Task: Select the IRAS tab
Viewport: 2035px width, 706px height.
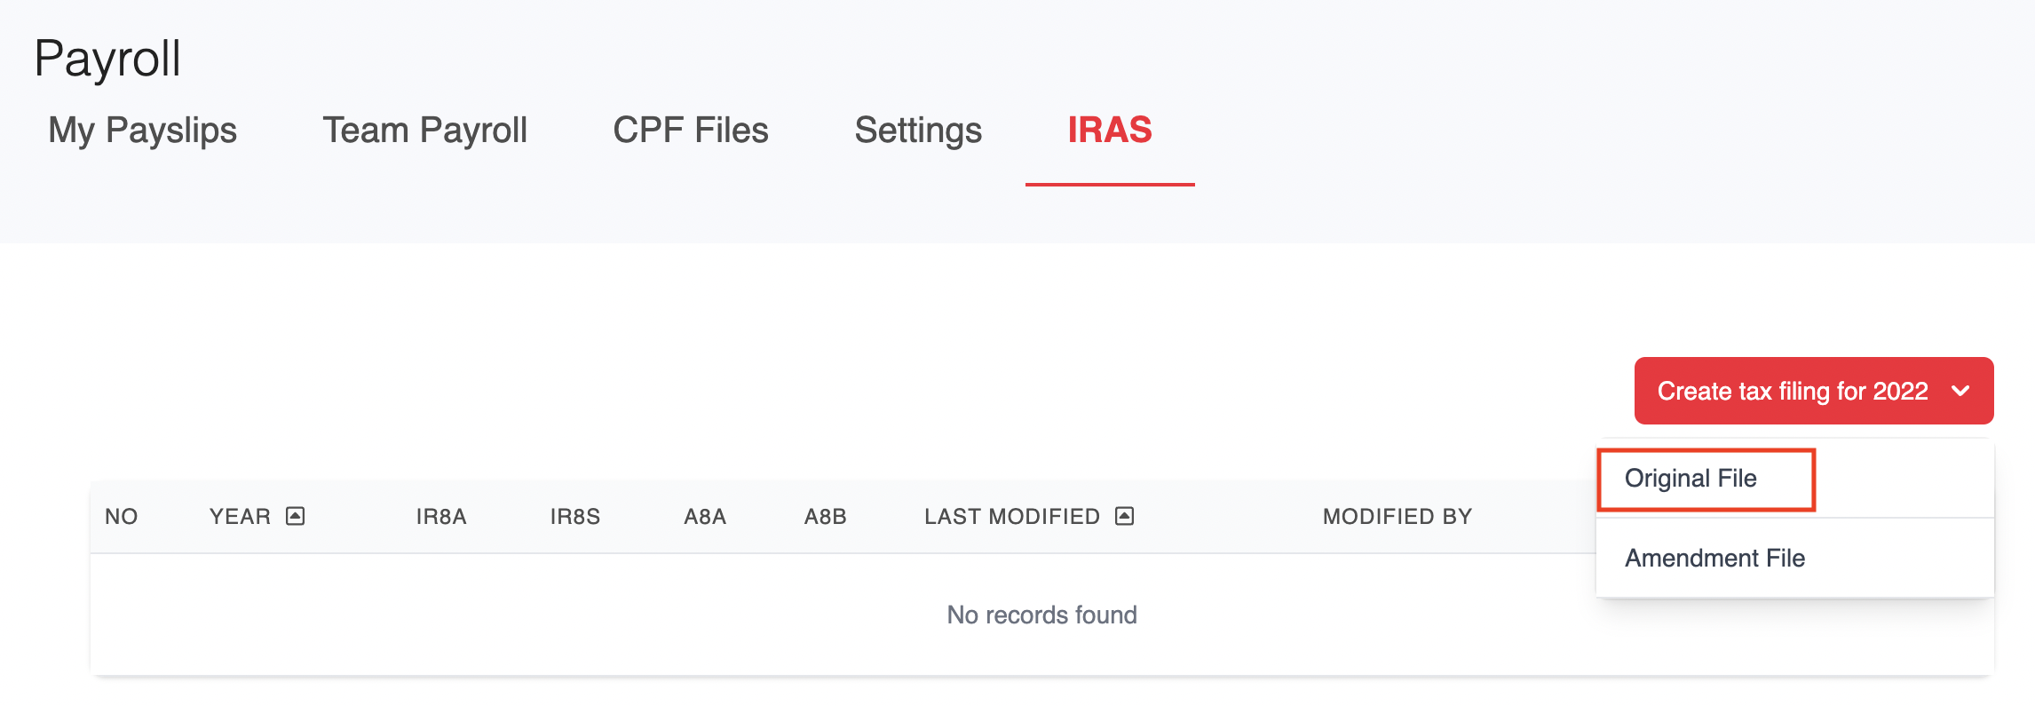Action: click(x=1110, y=131)
